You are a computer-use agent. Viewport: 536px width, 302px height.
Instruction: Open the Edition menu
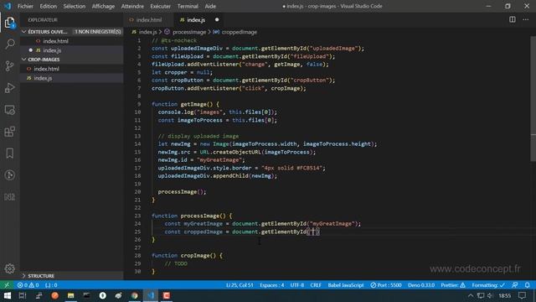[x=49, y=6]
